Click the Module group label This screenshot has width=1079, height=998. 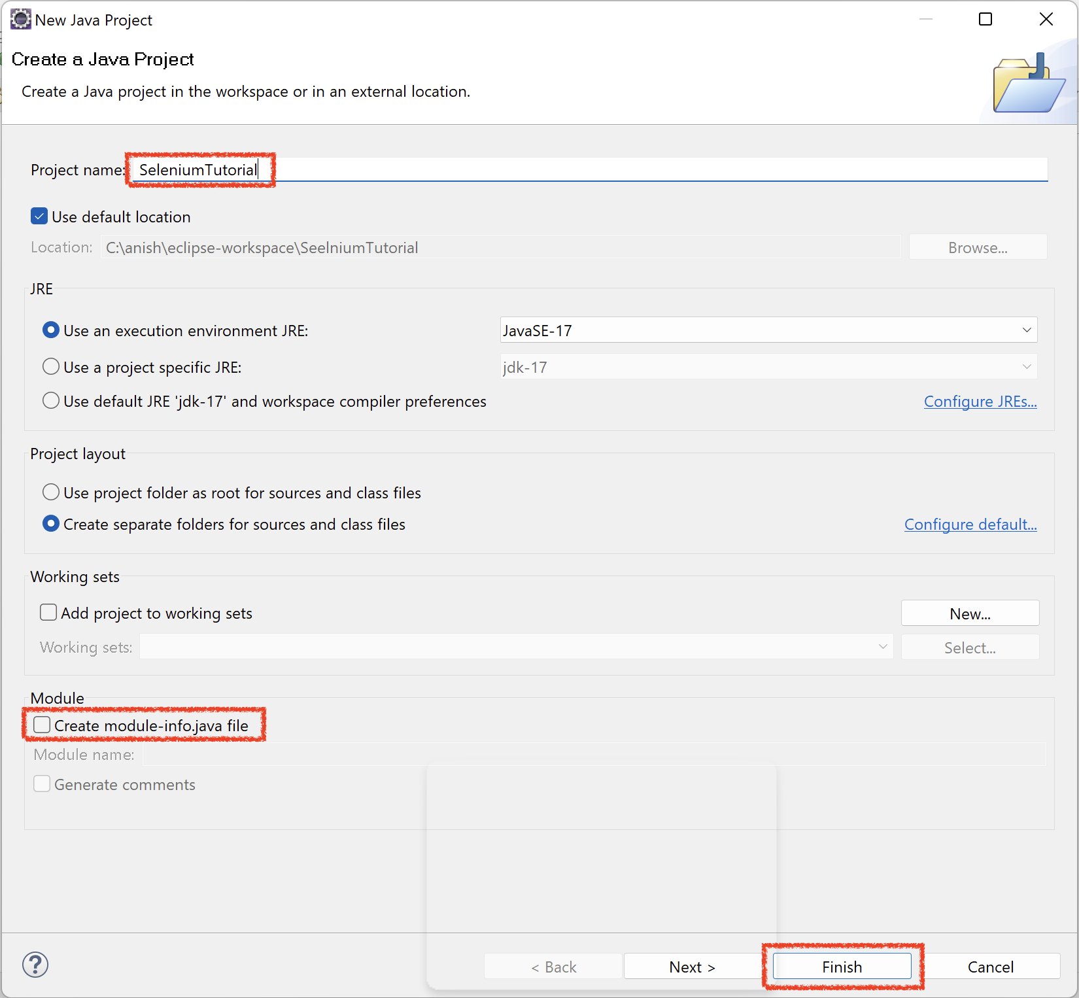(57, 698)
